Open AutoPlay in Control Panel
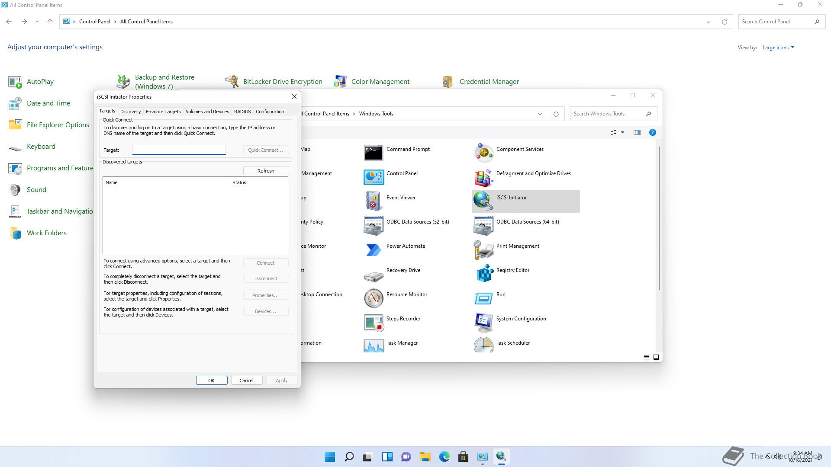Image resolution: width=831 pixels, height=467 pixels. click(x=31, y=82)
